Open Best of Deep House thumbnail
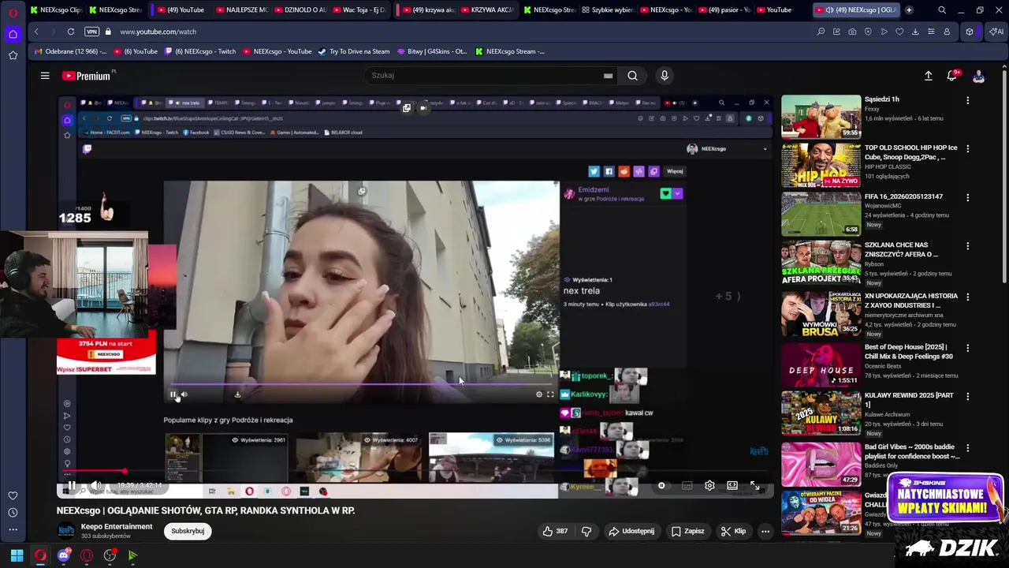The height and width of the screenshot is (568, 1009). (821, 364)
